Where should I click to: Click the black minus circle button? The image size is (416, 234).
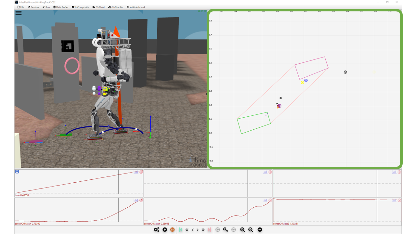(260, 230)
